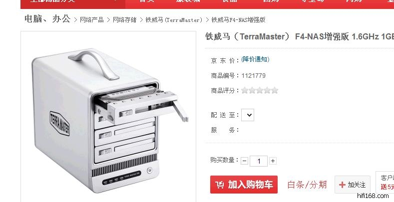The height and width of the screenshot is (202, 394).
Task: Open the 配送至 delivery region dropdown
Action: click(248, 115)
